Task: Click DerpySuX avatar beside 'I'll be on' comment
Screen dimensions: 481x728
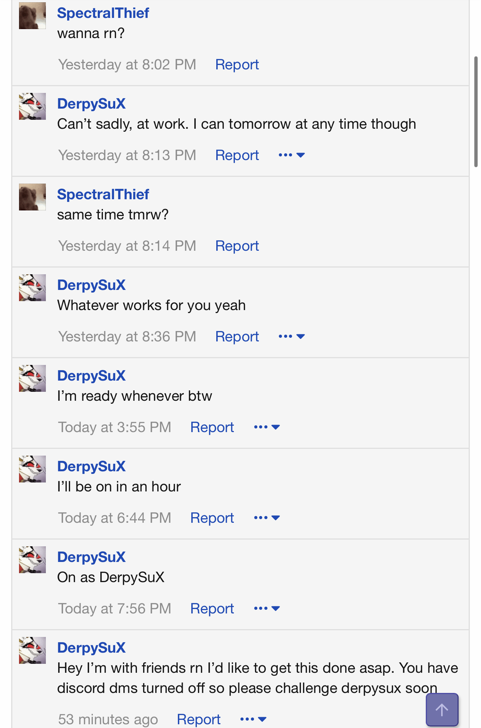Action: point(32,469)
